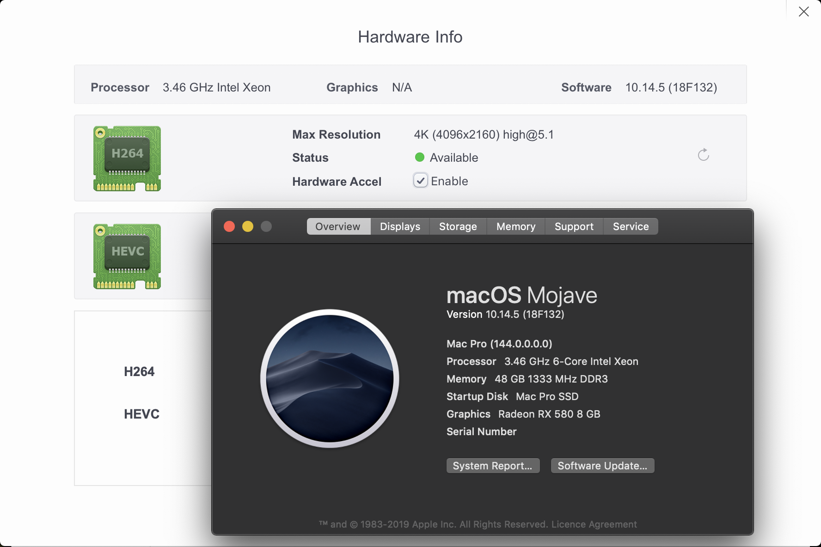This screenshot has width=821, height=547.
Task: Switch to the Service tab
Action: (x=631, y=226)
